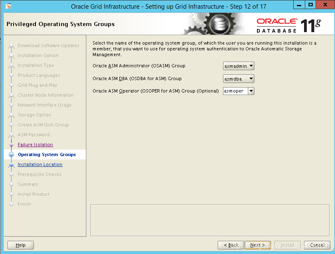This screenshot has width=335, height=254.
Task: Click the Cluster Node Information step text
Action: pyautogui.click(x=46, y=95)
